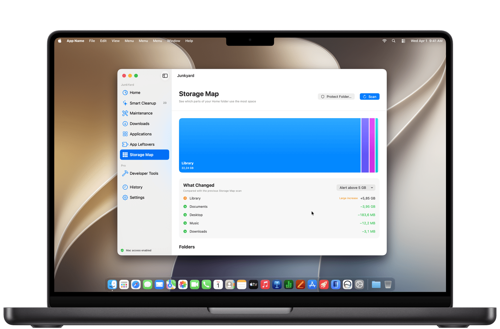This screenshot has height=329, width=500.
Task: Expand the Alert above 5 GB dropdown
Action: click(356, 188)
